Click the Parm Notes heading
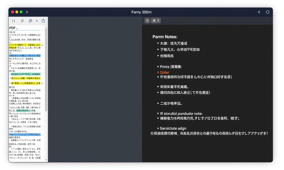The height and width of the screenshot is (170, 284). pyautogui.click(x=165, y=37)
